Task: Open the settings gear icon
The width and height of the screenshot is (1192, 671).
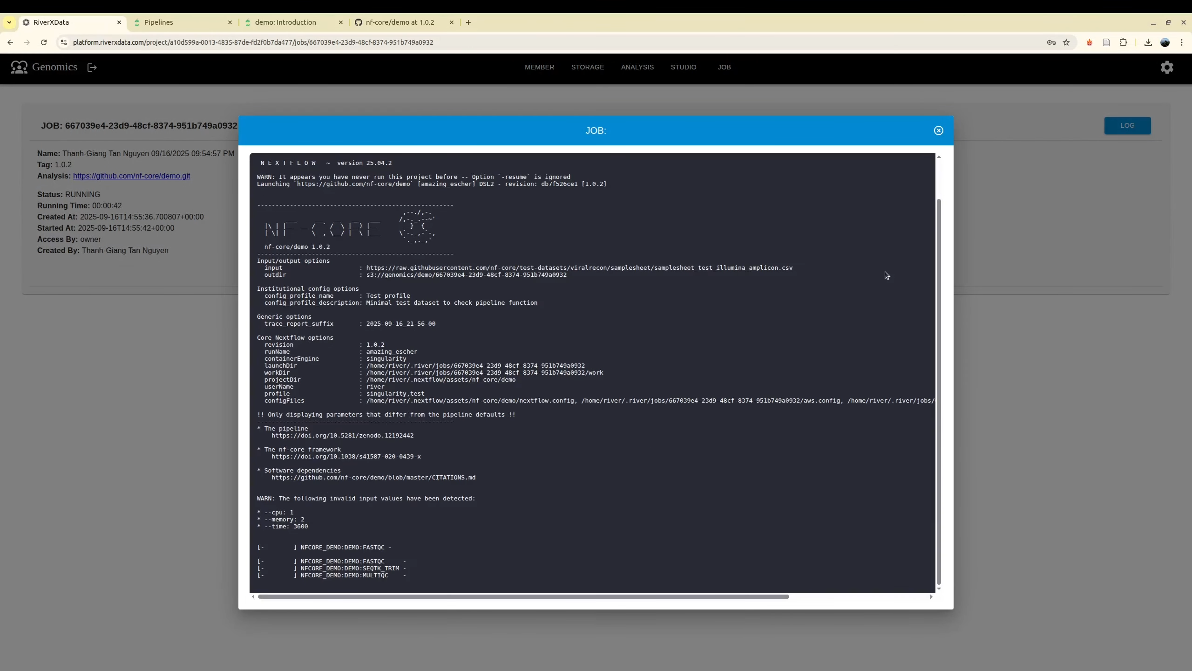Action: tap(1166, 68)
